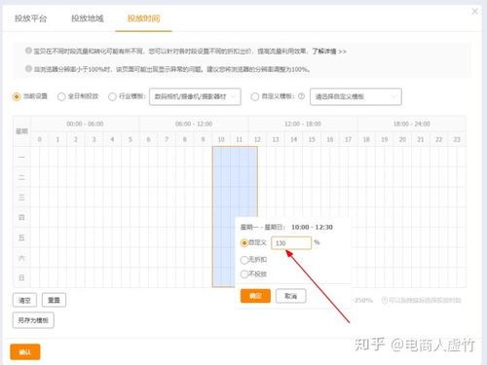The height and width of the screenshot is (365, 487).
Task: Click the 清空 button
Action: (24, 300)
